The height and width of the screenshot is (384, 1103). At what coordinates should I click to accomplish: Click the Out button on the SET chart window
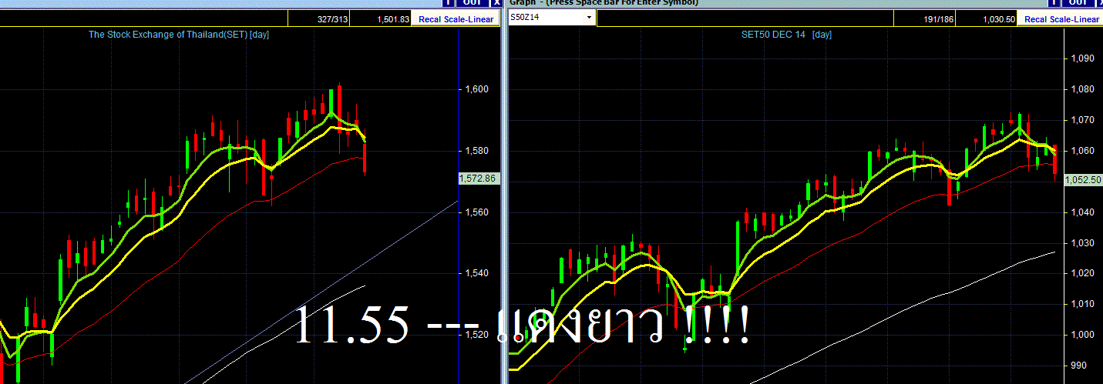[471, 3]
